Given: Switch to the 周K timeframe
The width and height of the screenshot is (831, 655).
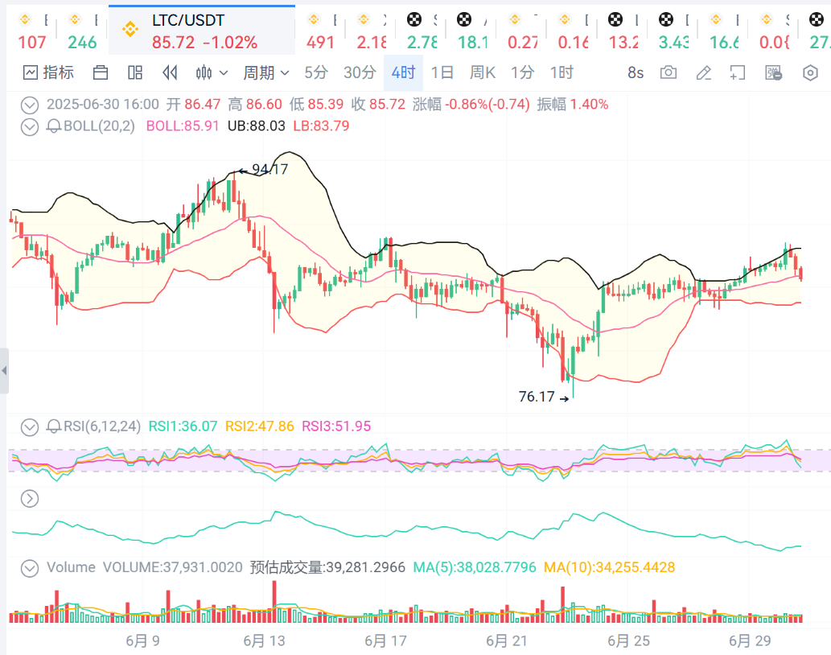Looking at the screenshot, I should click(483, 72).
